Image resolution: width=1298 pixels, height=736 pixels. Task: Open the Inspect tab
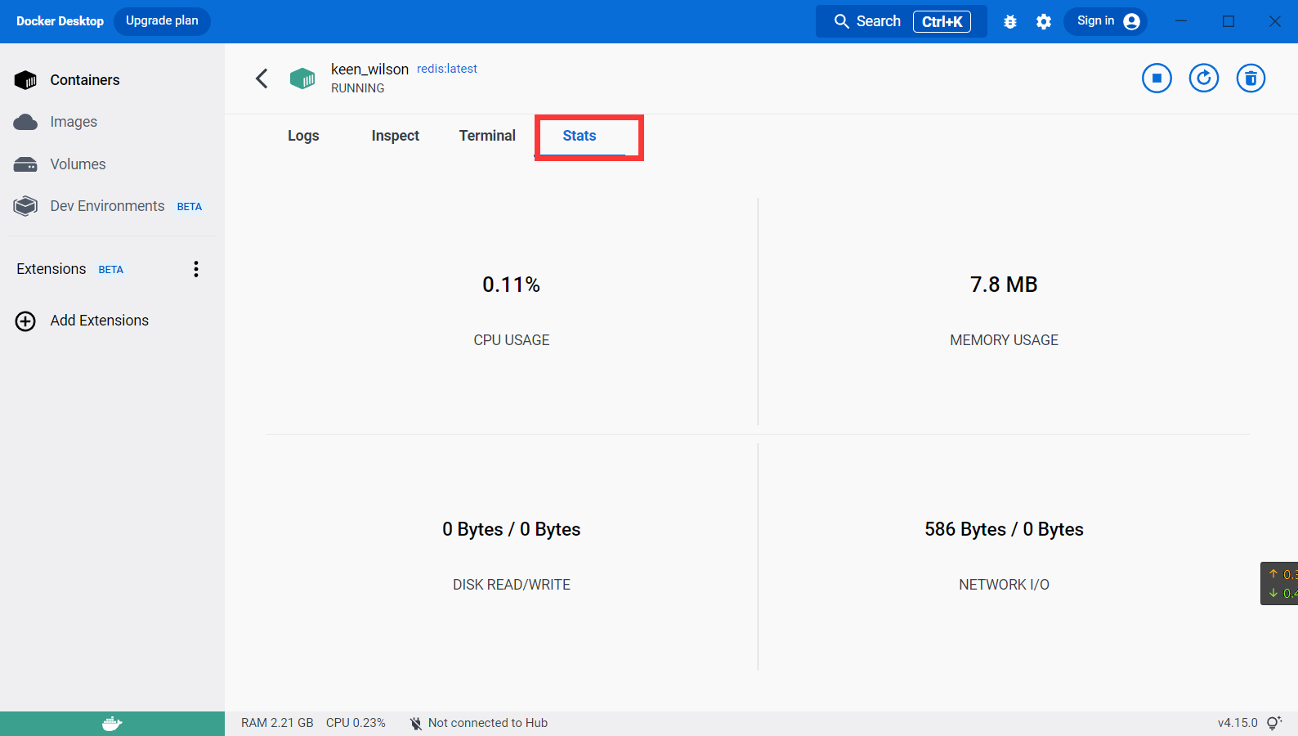click(395, 136)
